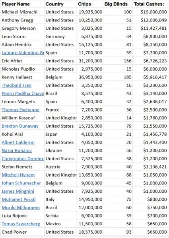
Task: Follow the Tomas Szwarcberg link
Action: [21, 224]
